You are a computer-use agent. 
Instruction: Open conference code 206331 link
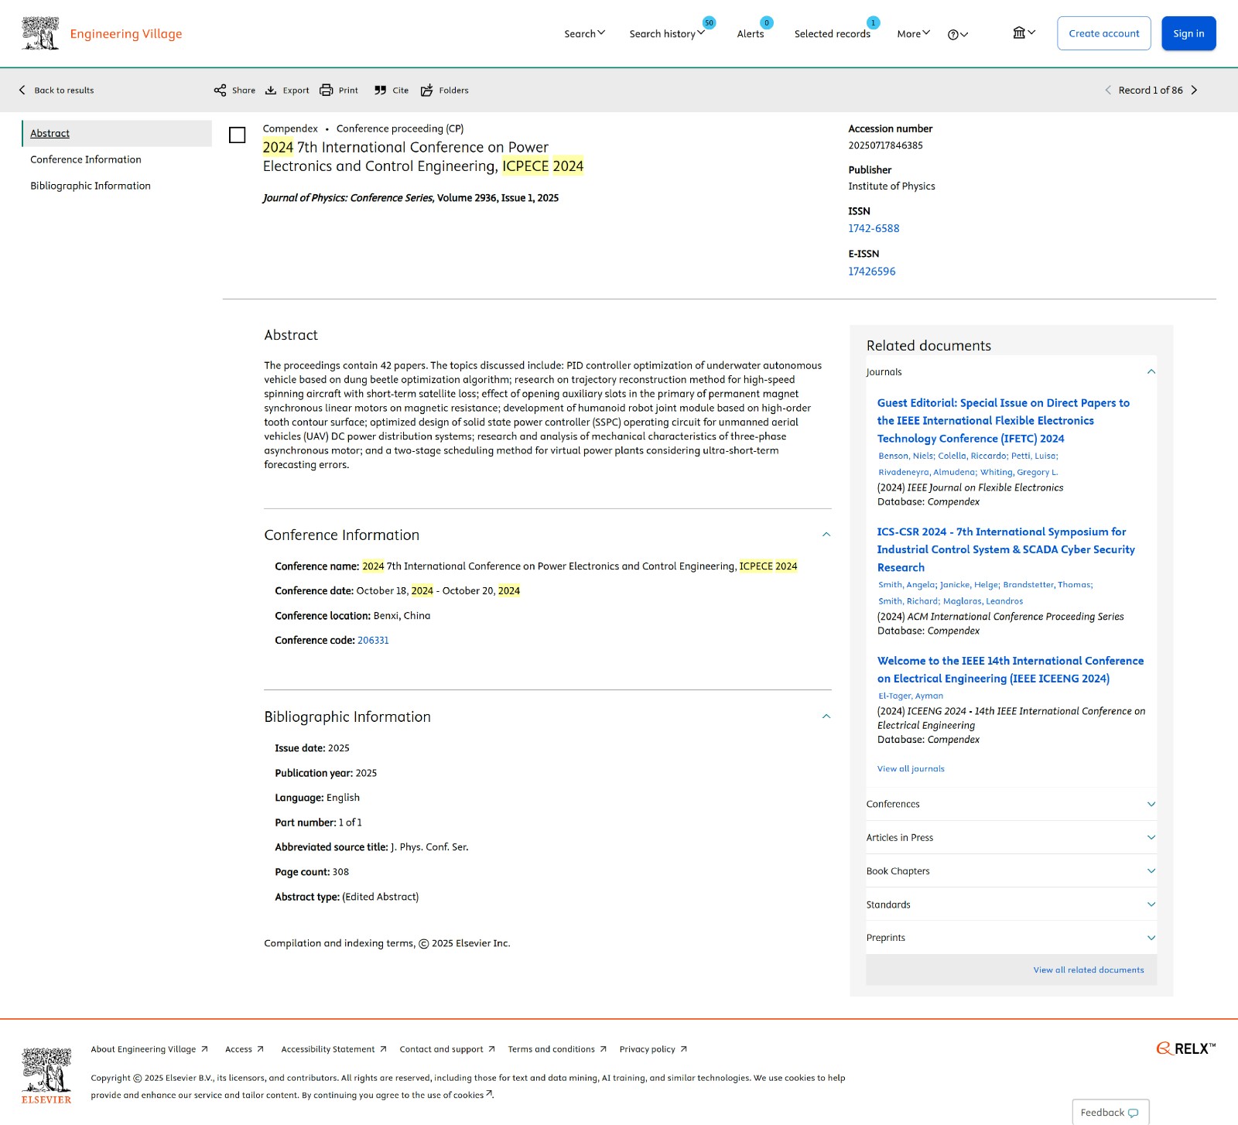click(x=373, y=640)
